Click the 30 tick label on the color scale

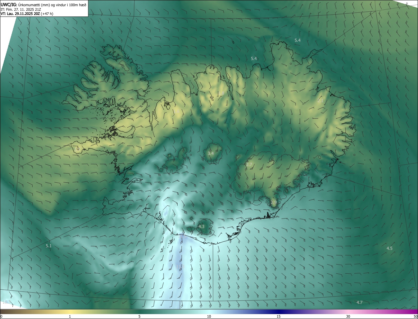coord(348,316)
